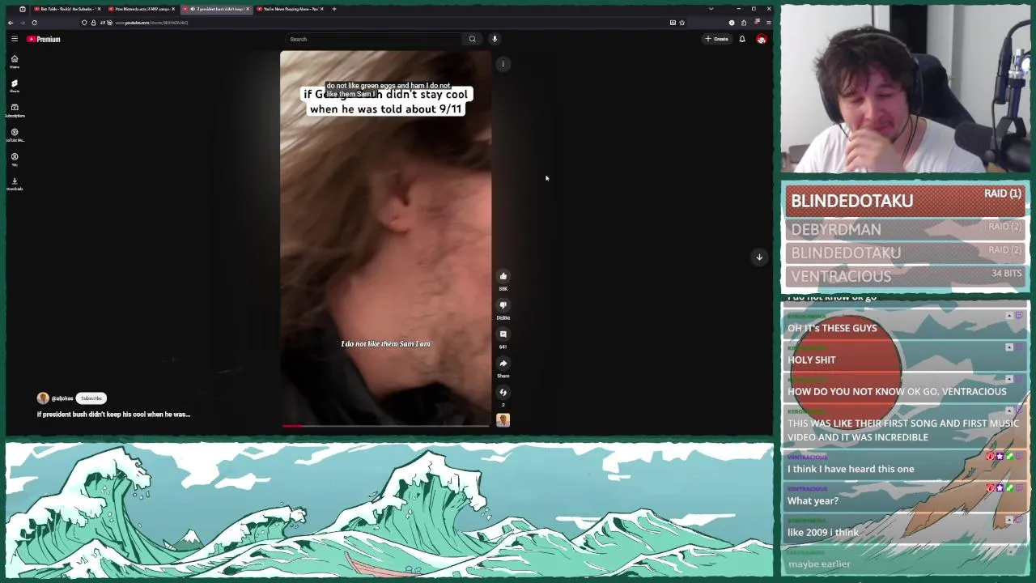Open the You page in sidebar
This screenshot has width=1036, height=583.
[14, 159]
